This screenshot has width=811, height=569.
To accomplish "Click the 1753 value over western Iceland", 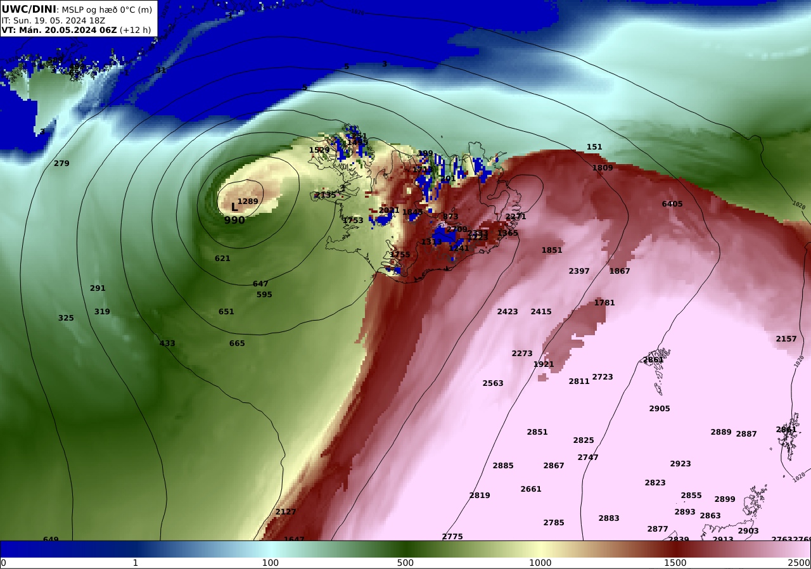I will tap(353, 221).
